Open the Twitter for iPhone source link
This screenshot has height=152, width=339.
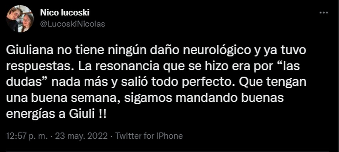(149, 136)
